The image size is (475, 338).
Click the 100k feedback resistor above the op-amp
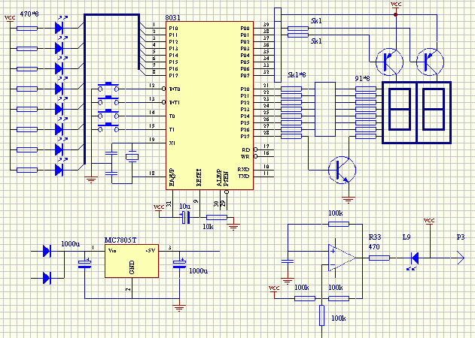point(335,224)
